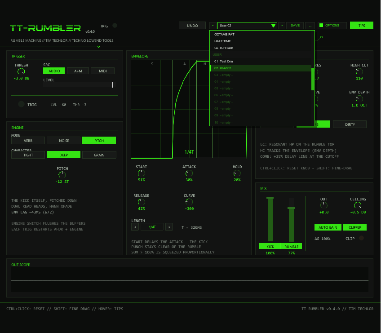Toggle the TIPS button
The height and width of the screenshot is (333, 381).
coord(362,25)
